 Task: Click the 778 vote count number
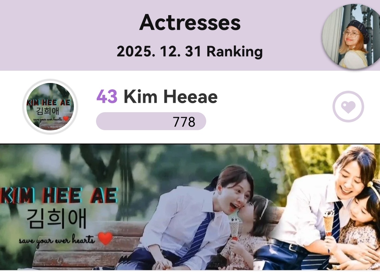pos(184,122)
